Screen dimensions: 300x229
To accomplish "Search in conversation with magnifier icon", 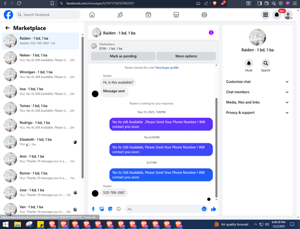I will tap(266, 64).
